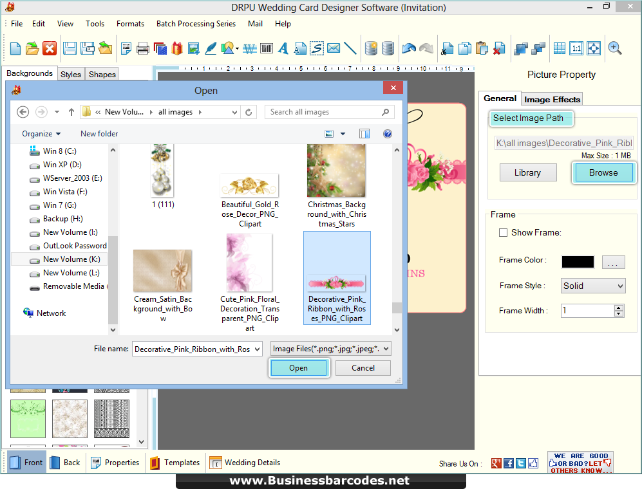
Task: Refresh folder in Open dialog
Action: point(249,112)
